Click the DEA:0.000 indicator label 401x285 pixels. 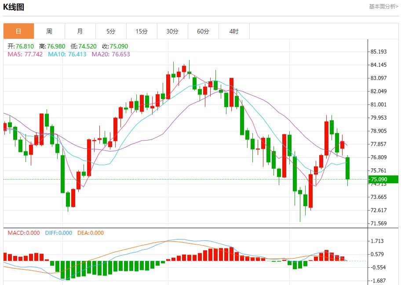point(91,233)
